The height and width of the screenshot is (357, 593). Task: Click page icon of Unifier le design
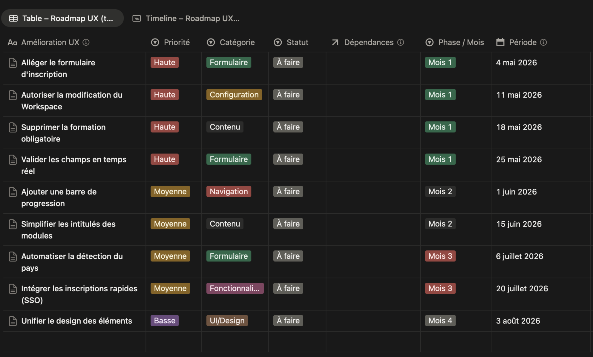tap(13, 321)
